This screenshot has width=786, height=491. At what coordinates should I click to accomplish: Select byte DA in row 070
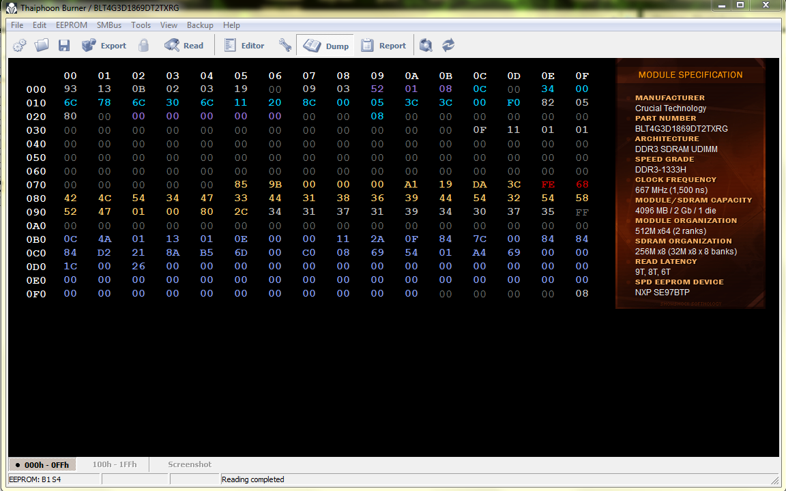(x=480, y=184)
